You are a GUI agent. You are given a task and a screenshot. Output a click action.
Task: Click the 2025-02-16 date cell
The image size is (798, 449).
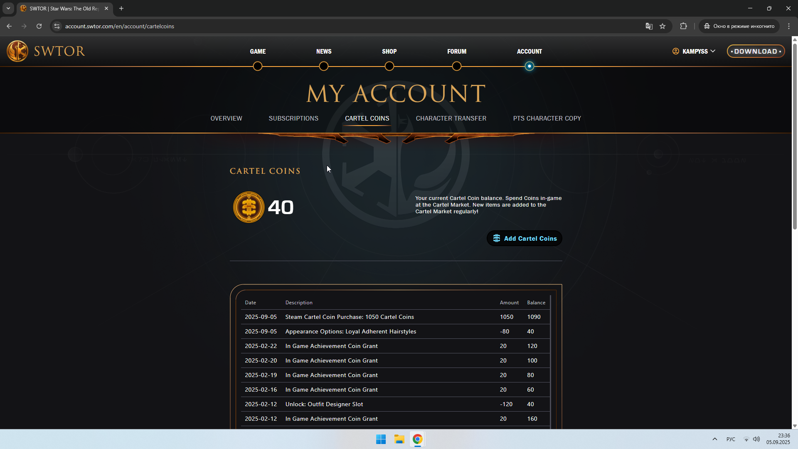(x=261, y=390)
